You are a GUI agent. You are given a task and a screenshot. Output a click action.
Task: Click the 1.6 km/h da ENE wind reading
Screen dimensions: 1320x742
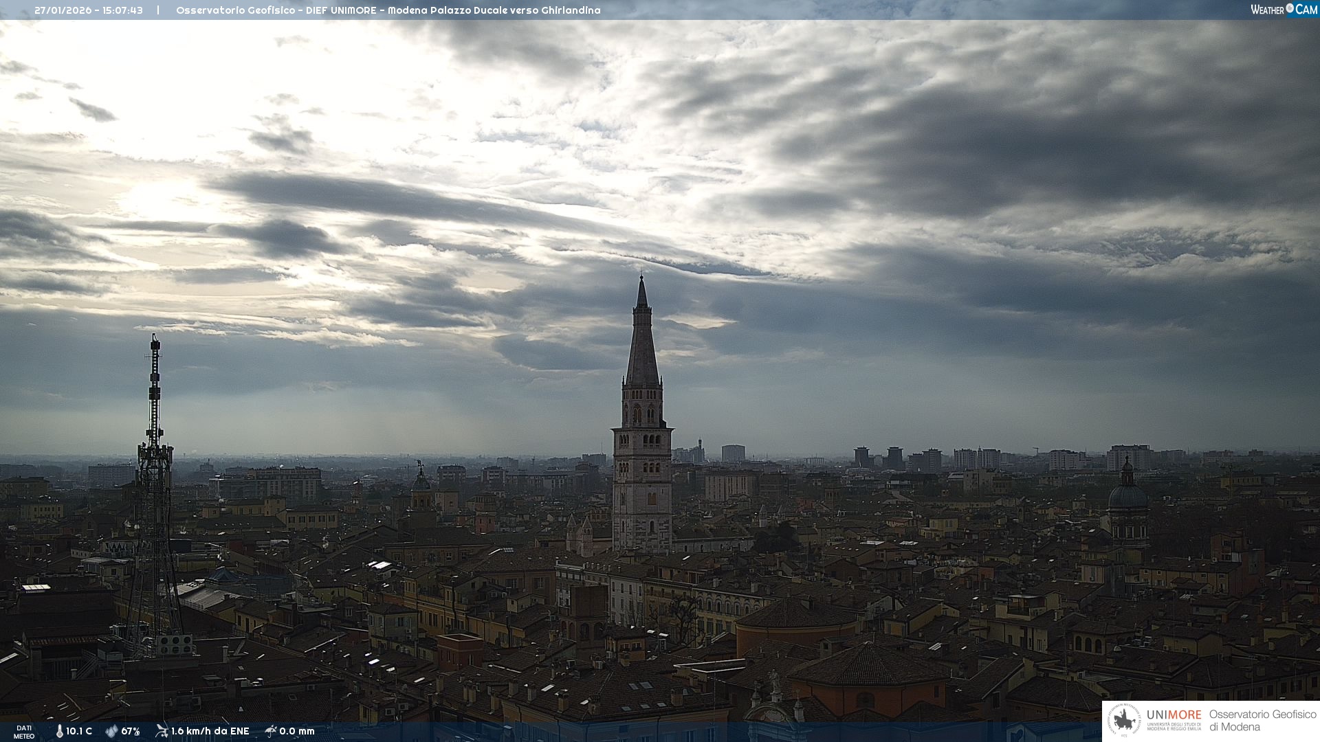(210, 731)
